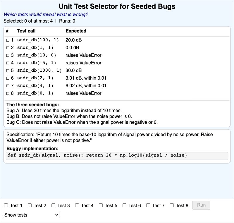
Task: Click the page title 'Unit Test Selector for Seeded Bugs'
Action: [x=117, y=6]
